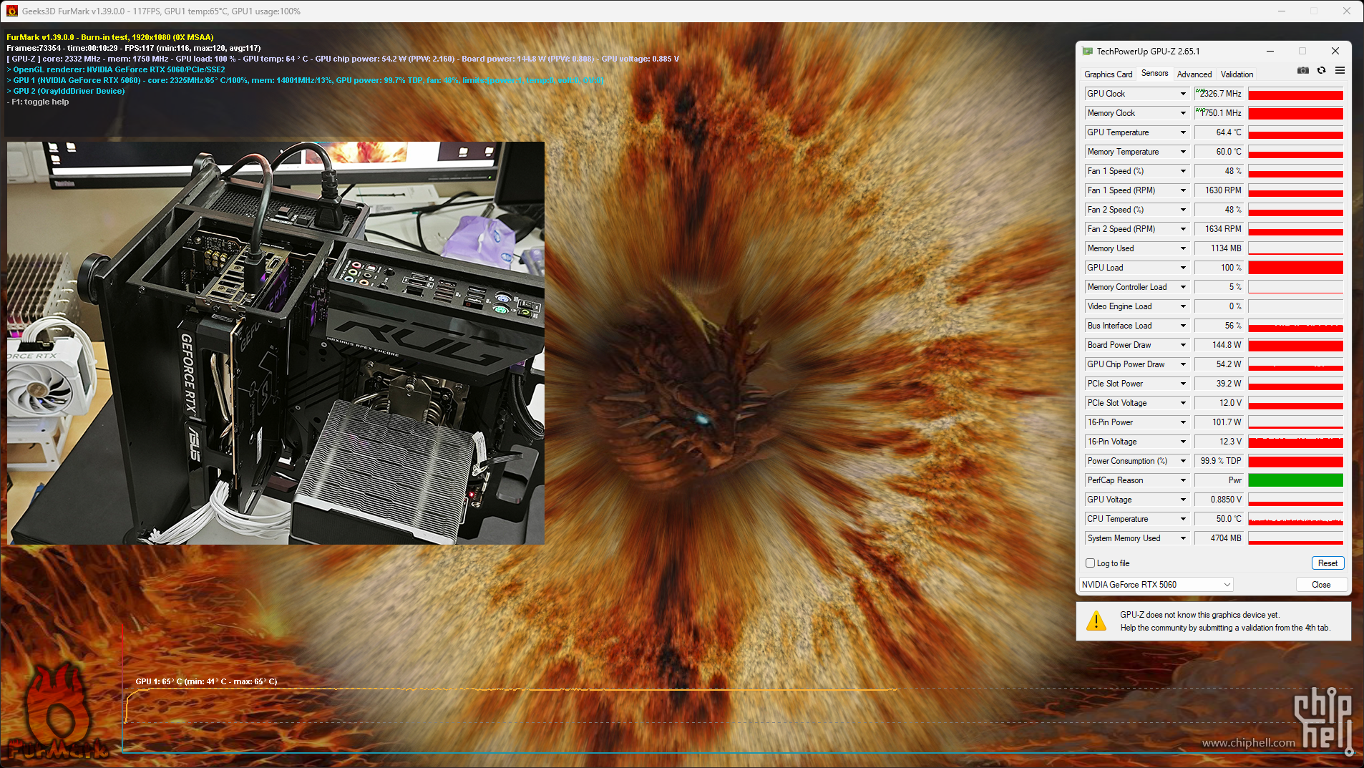
Task: Click the Memory Clock value 1750.1 MHz
Action: pyautogui.click(x=1219, y=113)
